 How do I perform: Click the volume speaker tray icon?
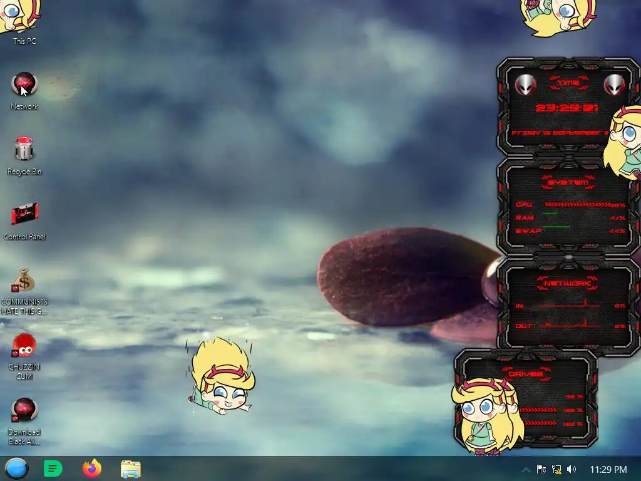point(572,469)
